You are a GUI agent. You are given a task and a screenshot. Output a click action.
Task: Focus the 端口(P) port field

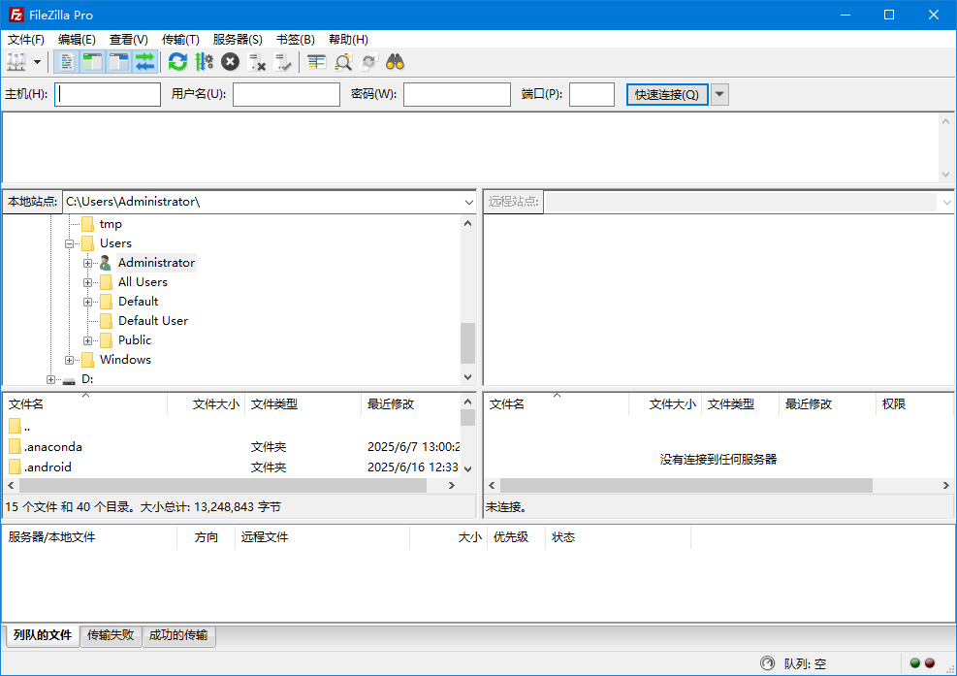pos(592,95)
